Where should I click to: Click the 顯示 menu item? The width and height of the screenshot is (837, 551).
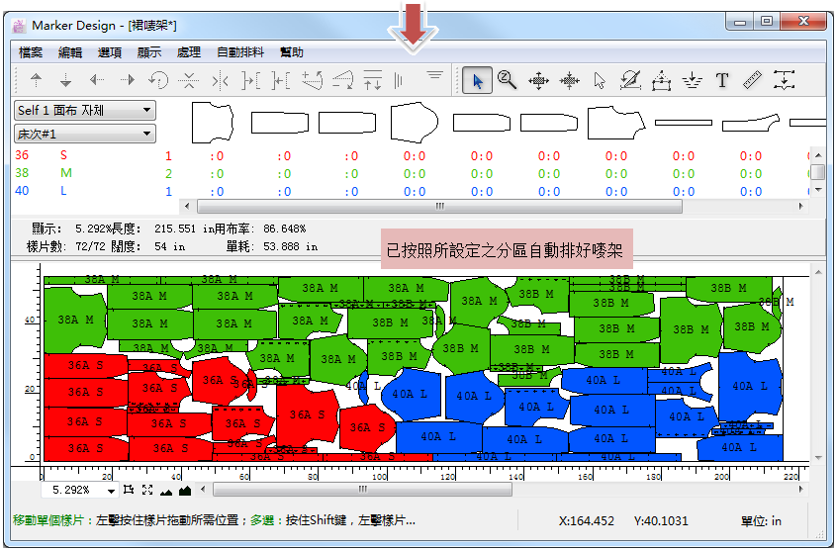[x=149, y=52]
